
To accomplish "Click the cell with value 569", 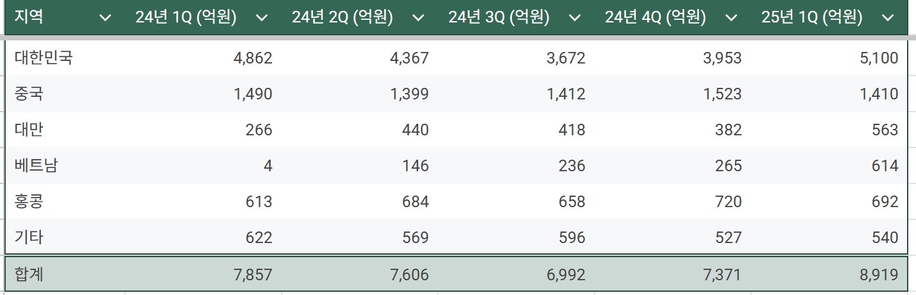I will (x=360, y=238).
